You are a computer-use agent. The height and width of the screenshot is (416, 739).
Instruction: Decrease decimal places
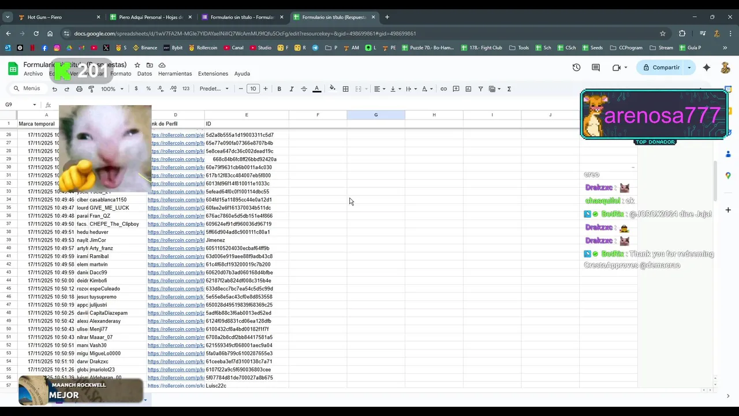(161, 89)
